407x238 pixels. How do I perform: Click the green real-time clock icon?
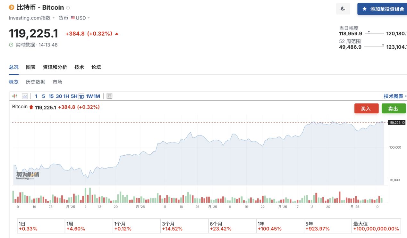(11, 45)
